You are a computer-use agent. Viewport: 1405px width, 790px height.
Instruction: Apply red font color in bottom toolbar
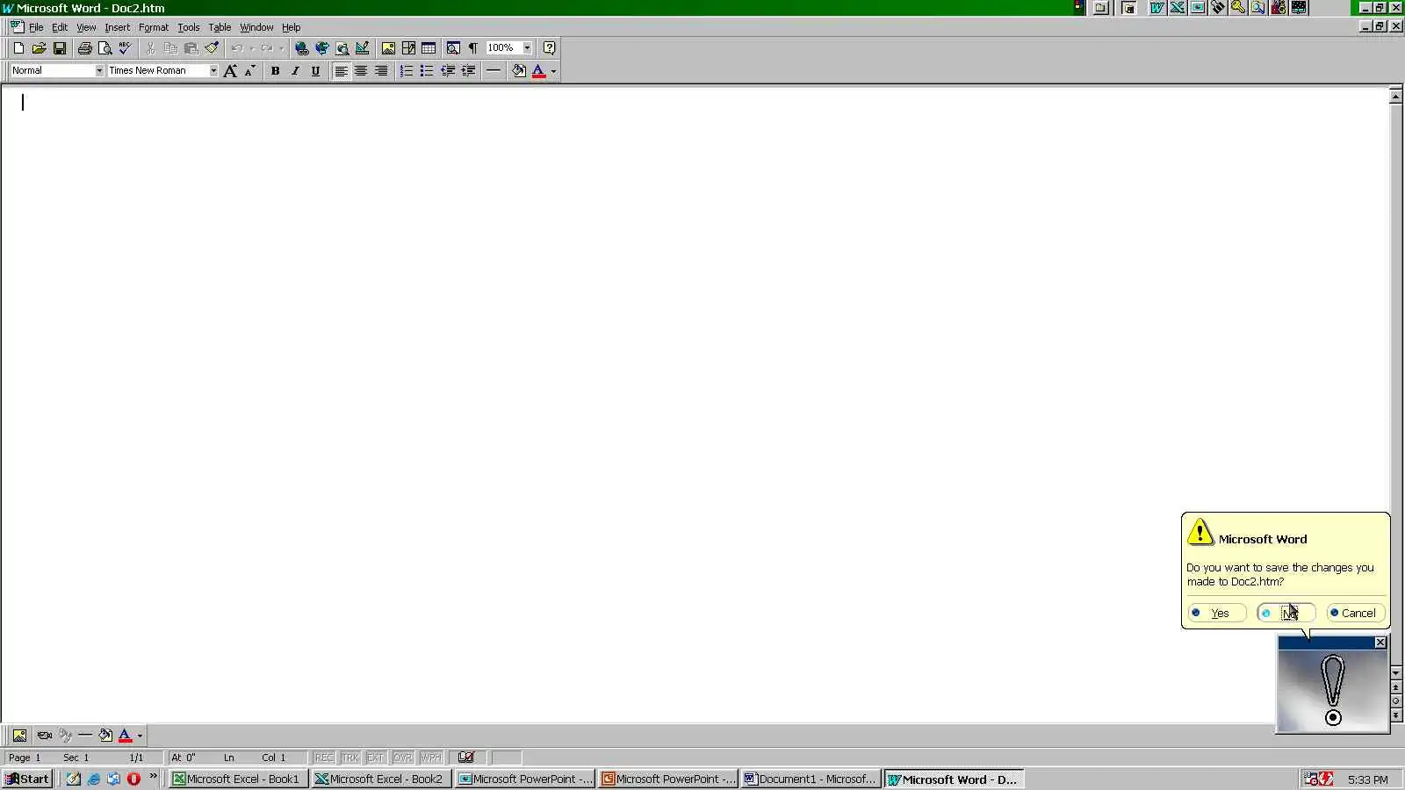coord(125,736)
